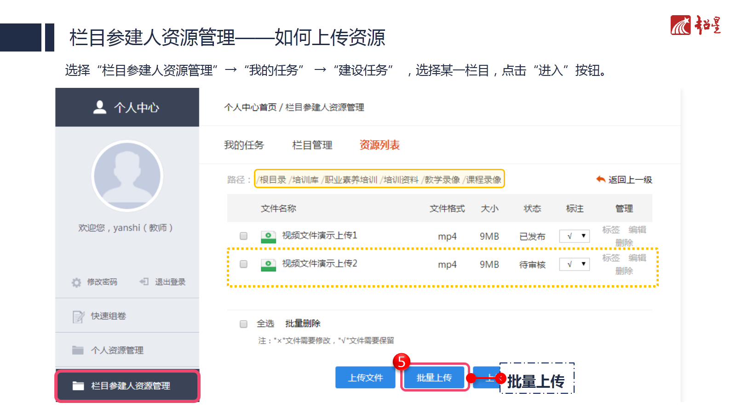
Task: Tick the 全选 select-all checkbox
Action: pyautogui.click(x=244, y=324)
